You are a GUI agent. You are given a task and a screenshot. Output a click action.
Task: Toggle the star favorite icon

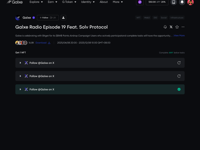pyautogui.click(x=177, y=27)
